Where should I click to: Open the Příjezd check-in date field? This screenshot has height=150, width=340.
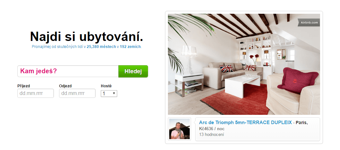(36, 93)
